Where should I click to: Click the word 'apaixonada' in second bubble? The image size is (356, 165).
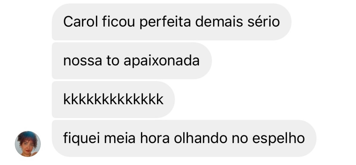(x=162, y=61)
